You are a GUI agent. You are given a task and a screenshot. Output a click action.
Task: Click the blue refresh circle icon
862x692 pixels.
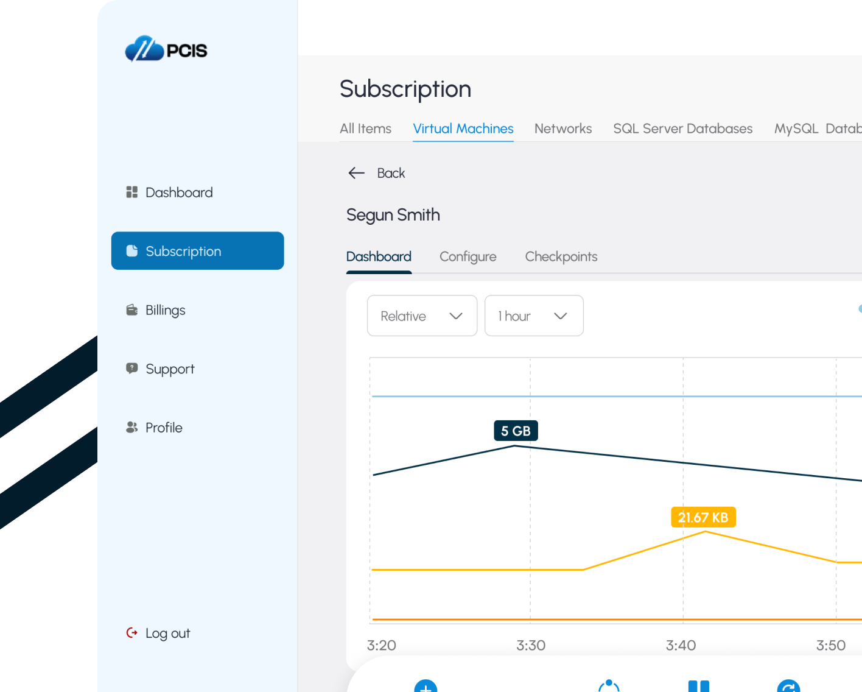coord(788,686)
